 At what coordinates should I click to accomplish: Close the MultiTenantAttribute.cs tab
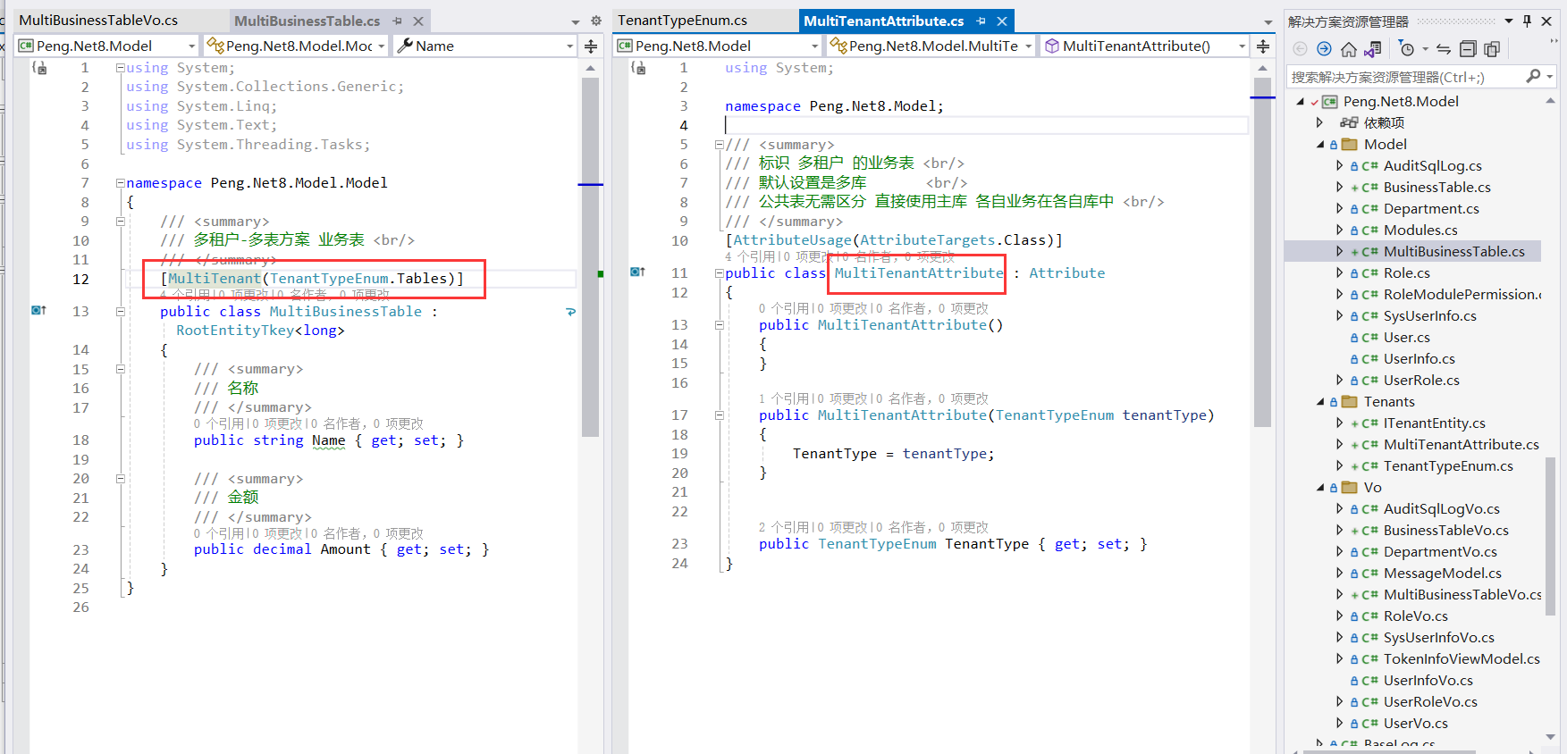coord(1002,21)
